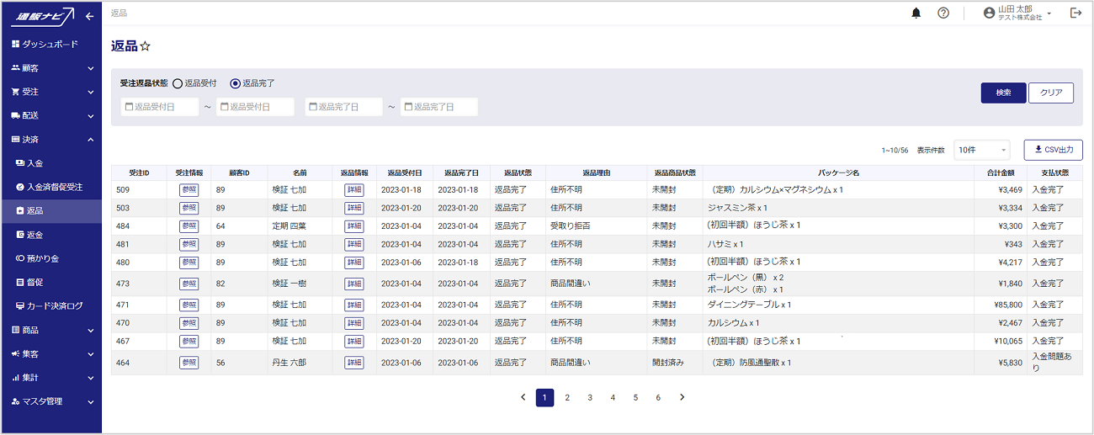Click the first 返品受付日 date field

tap(160, 107)
